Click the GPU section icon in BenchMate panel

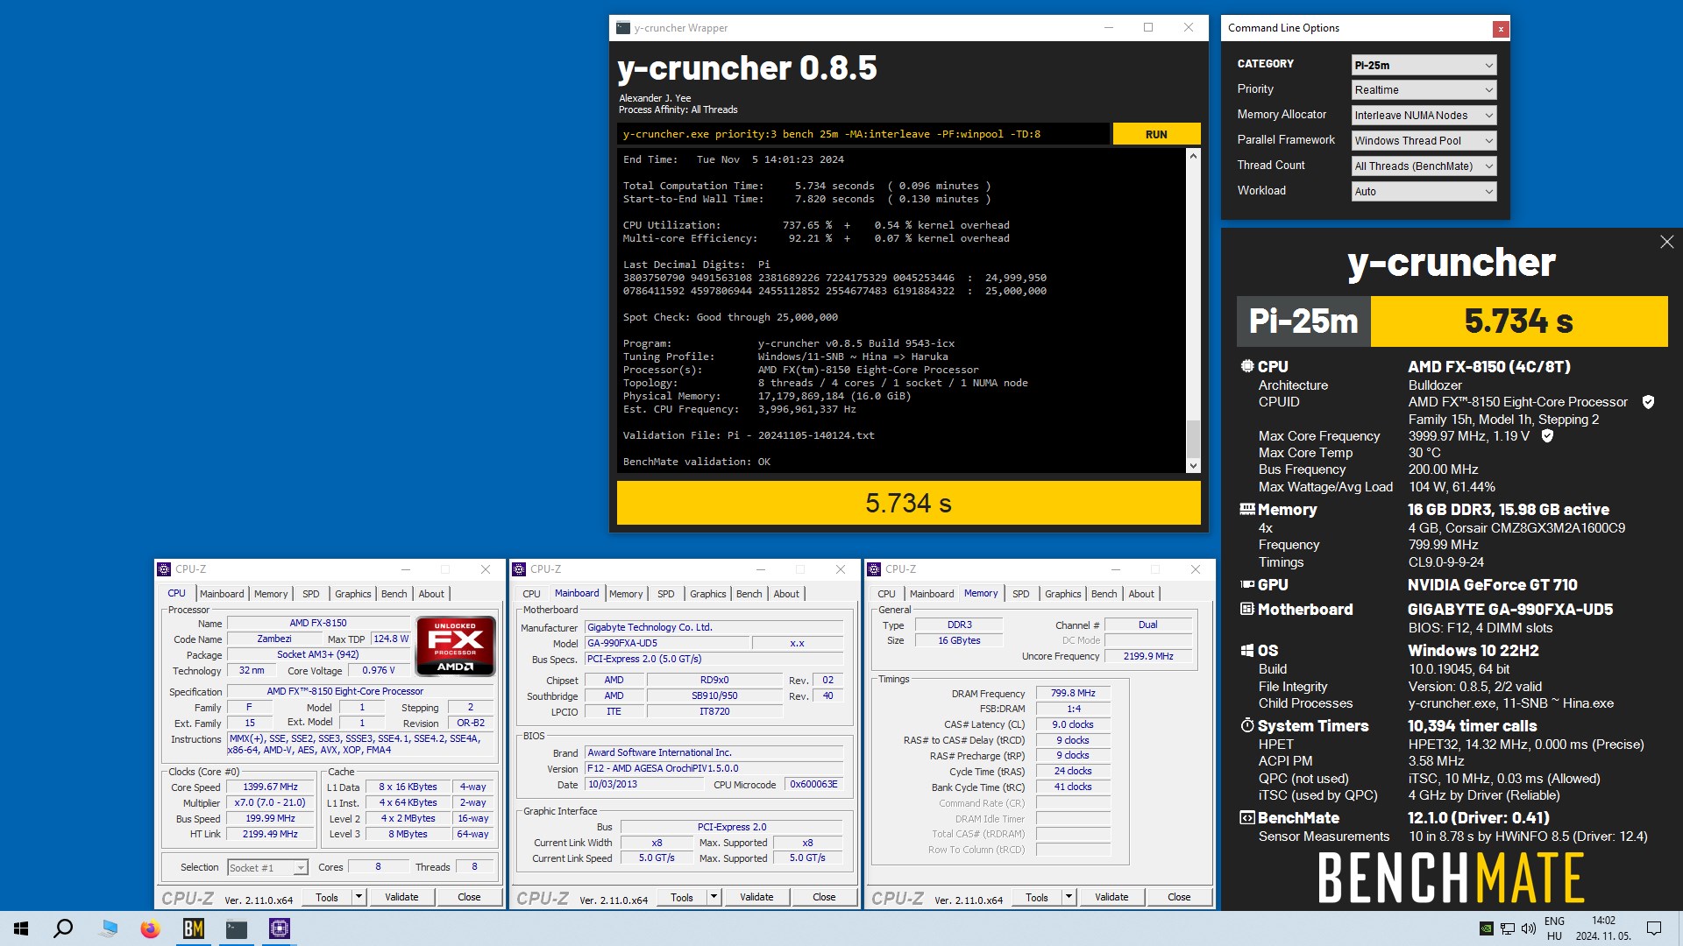tap(1247, 584)
